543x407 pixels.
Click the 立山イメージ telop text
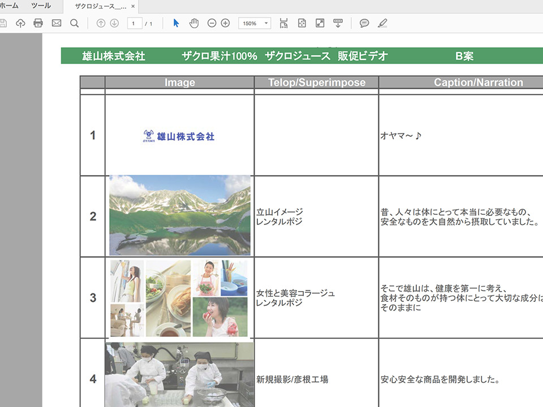[280, 212]
